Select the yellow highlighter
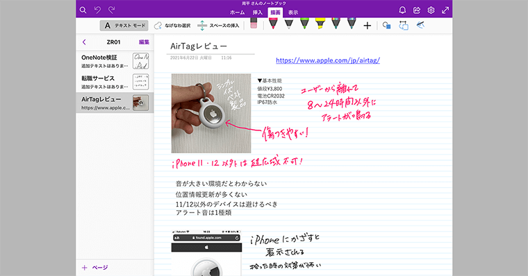 [x=320, y=24]
